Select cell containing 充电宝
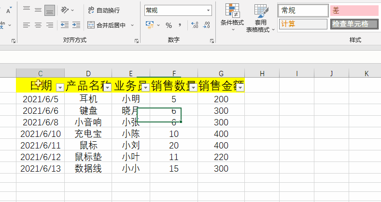Screen dimensions: 381x202 coord(88,134)
